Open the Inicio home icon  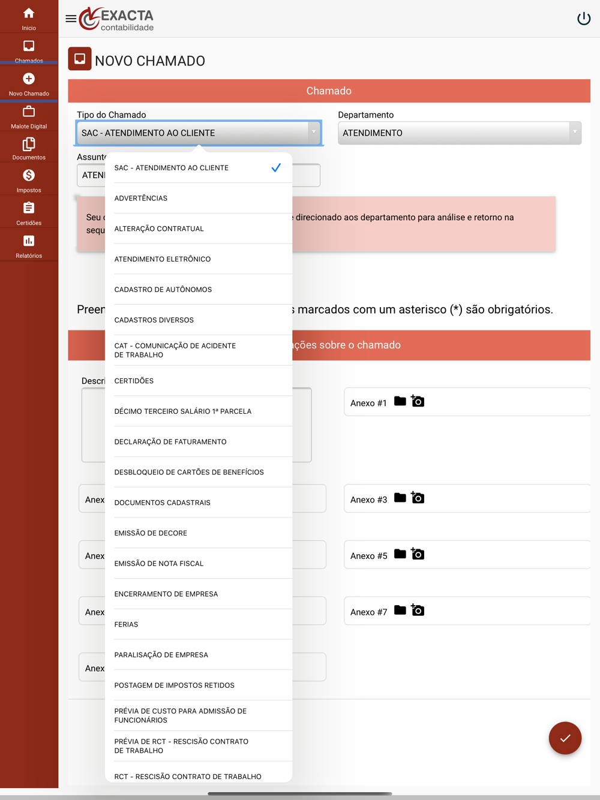tap(29, 13)
